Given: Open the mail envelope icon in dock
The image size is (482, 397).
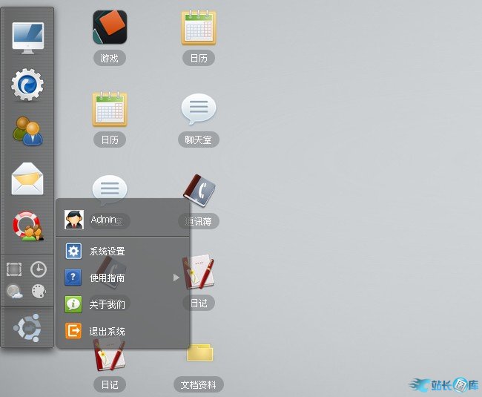Looking at the screenshot, I should click(x=27, y=179).
